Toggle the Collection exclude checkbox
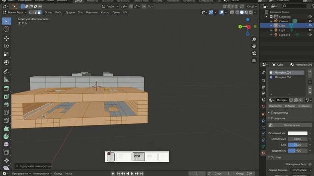The image size is (314, 176). click(x=271, y=17)
